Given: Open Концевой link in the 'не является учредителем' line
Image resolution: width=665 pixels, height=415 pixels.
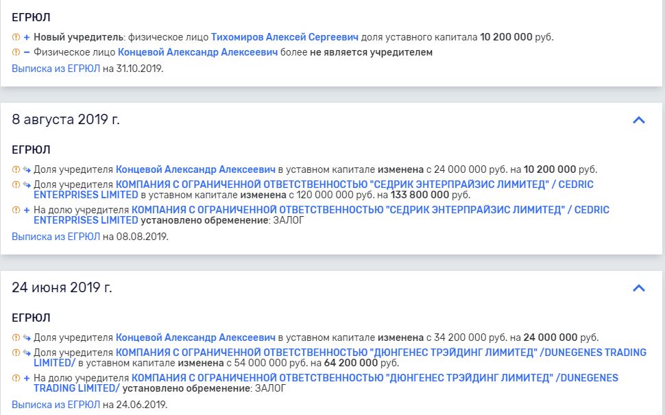Looking at the screenshot, I should (197, 52).
